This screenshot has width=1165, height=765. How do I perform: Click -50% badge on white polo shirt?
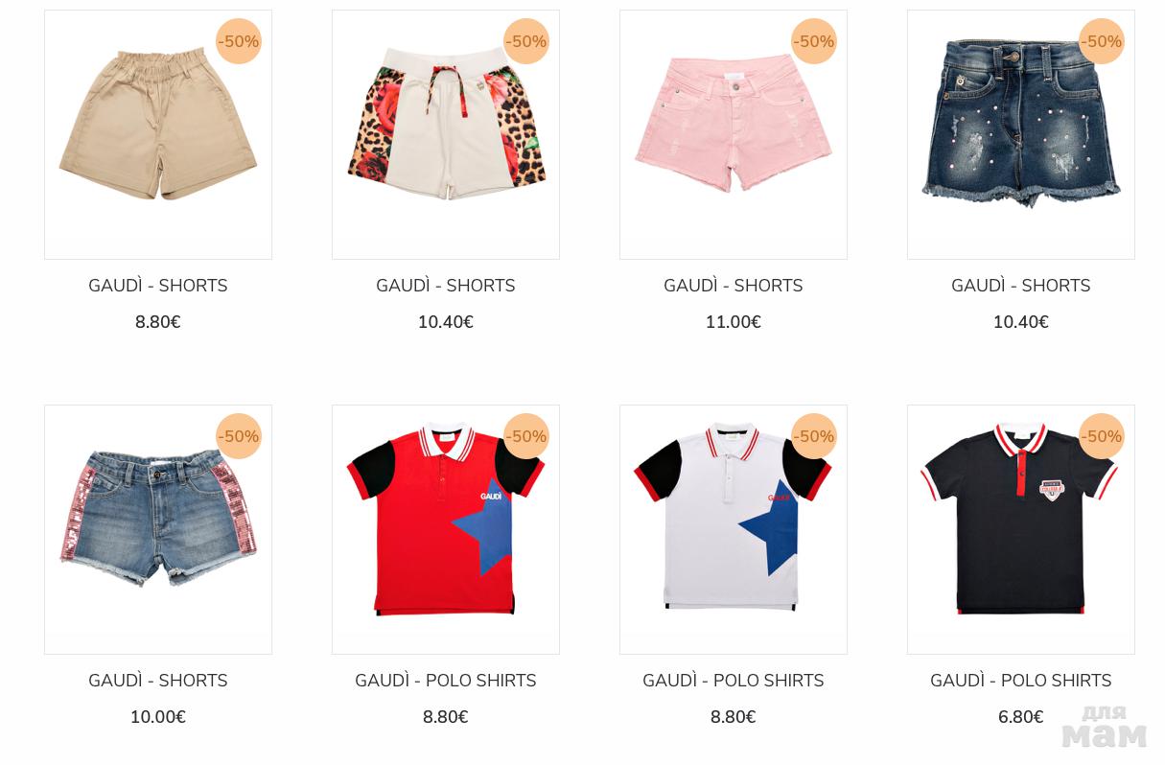[814, 436]
